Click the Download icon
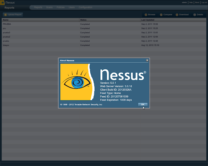Viewport: 208px width, 166px height. [177, 15]
